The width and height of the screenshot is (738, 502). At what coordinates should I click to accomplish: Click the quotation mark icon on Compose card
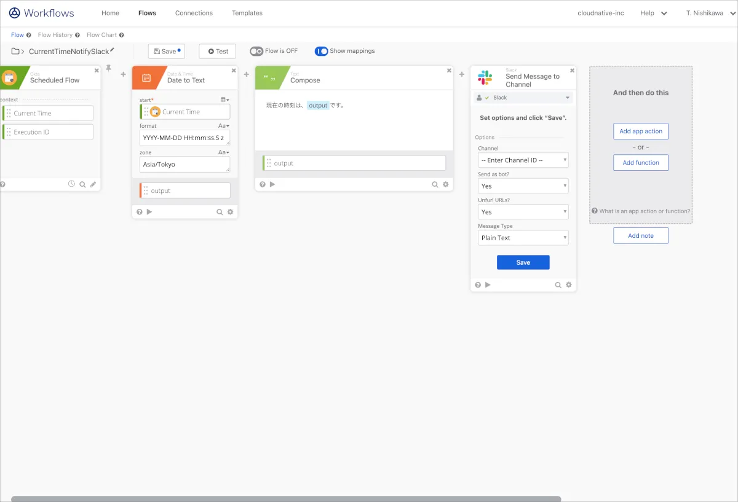269,78
